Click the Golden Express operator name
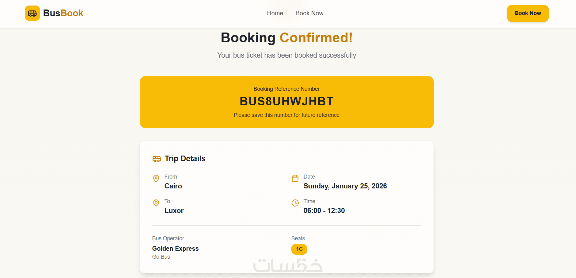The height and width of the screenshot is (278, 576). pos(175,249)
